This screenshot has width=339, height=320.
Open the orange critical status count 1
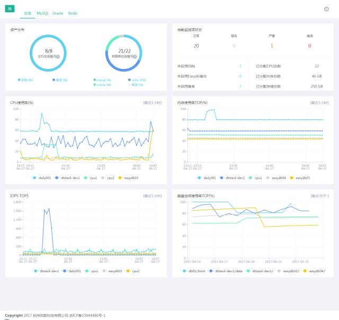(x=272, y=46)
